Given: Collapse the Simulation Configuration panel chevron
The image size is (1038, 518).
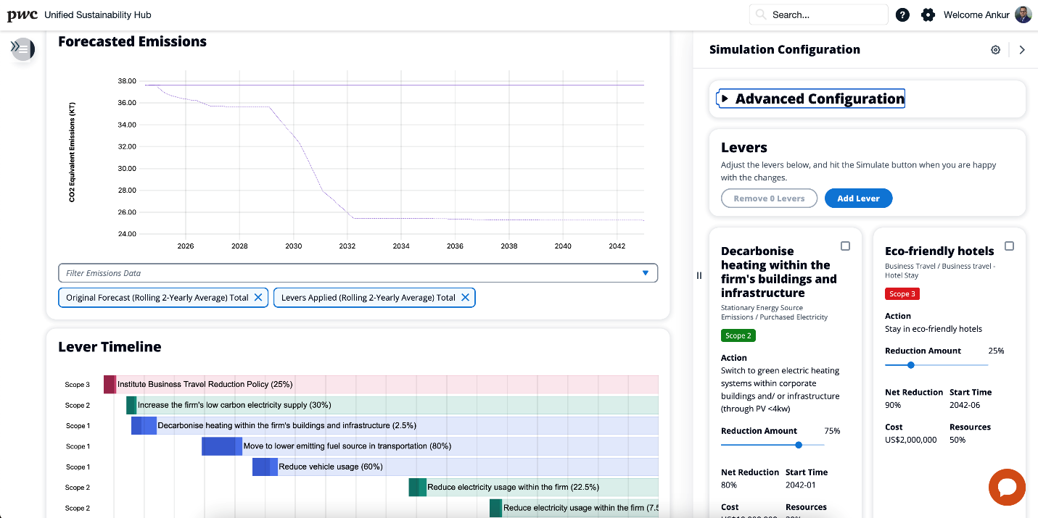Looking at the screenshot, I should [x=1022, y=50].
